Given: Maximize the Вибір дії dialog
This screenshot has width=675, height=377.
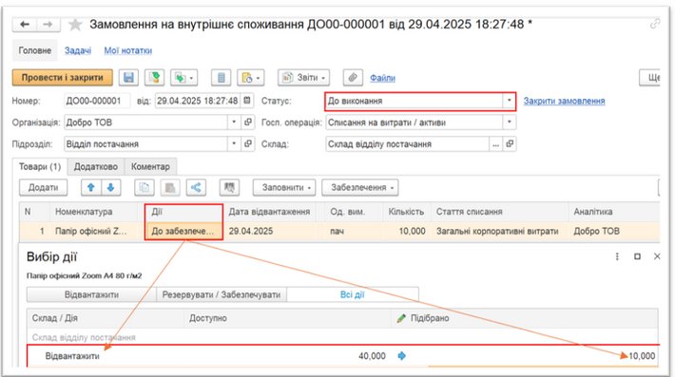Looking at the screenshot, I should click(637, 256).
